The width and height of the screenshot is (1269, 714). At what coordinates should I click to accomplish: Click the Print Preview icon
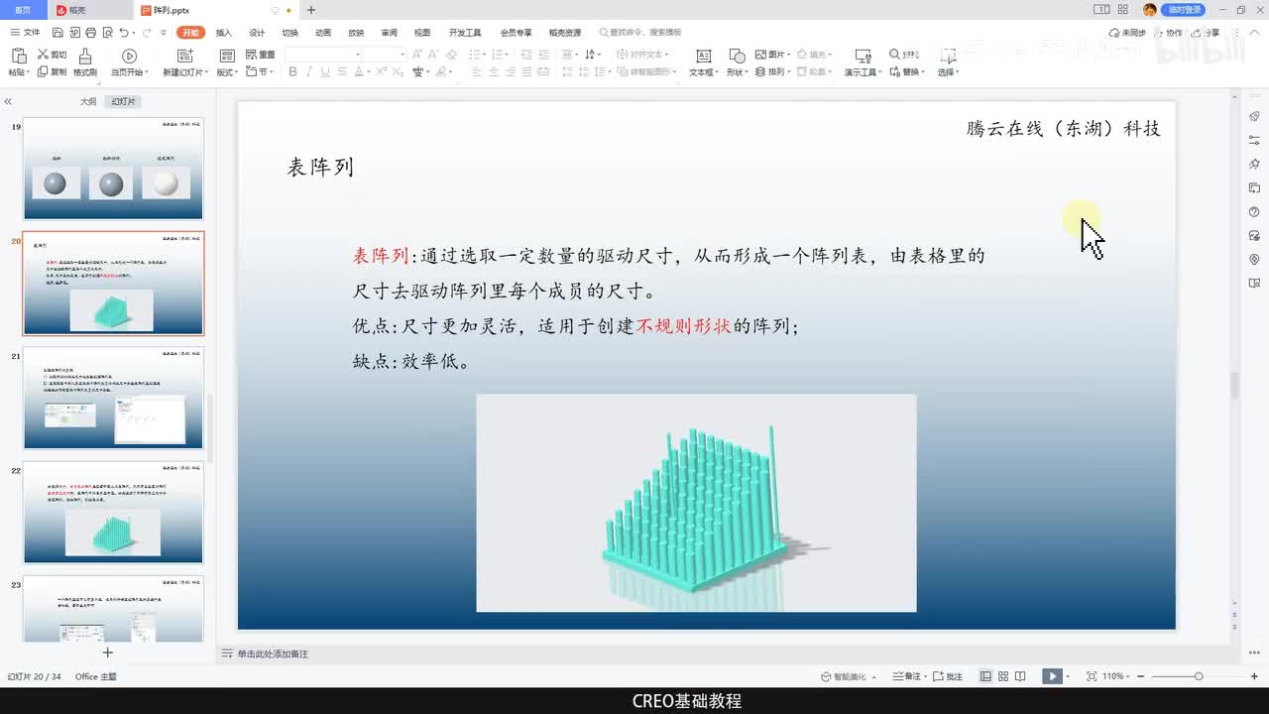[x=108, y=33]
